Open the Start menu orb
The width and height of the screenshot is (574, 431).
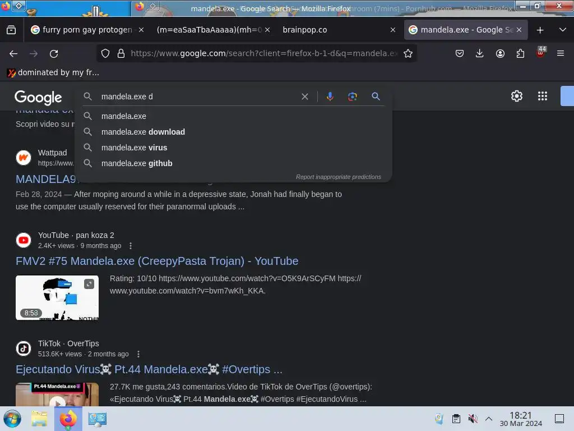click(x=12, y=419)
